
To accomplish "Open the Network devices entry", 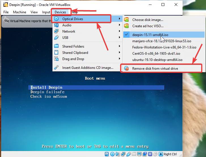I will click(87, 31).
